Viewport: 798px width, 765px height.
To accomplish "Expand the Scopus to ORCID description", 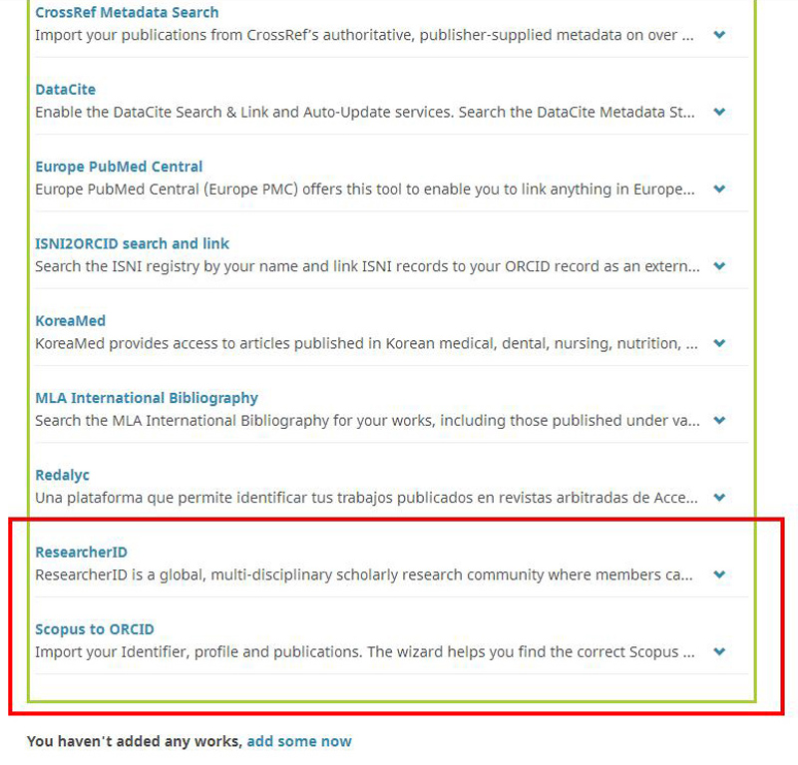I will 719,651.
